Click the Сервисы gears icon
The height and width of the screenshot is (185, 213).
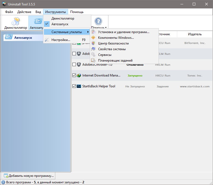click(x=93, y=55)
